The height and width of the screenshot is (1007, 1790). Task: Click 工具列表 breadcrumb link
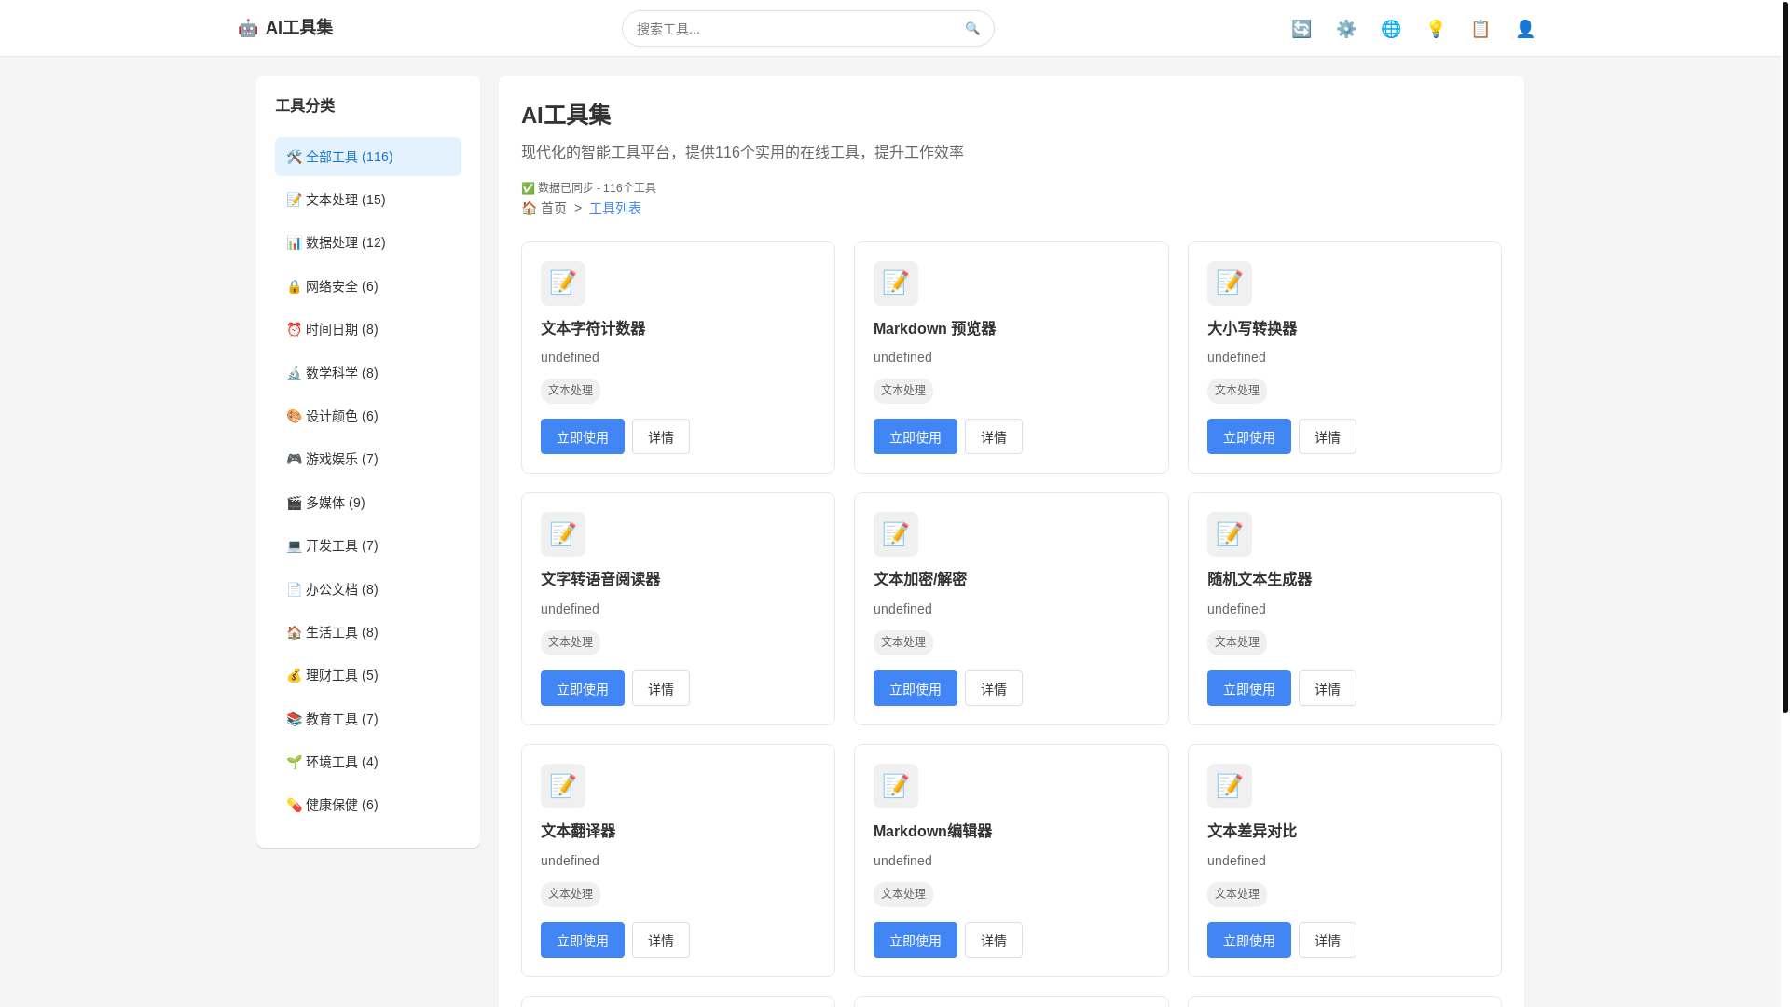[x=615, y=208]
